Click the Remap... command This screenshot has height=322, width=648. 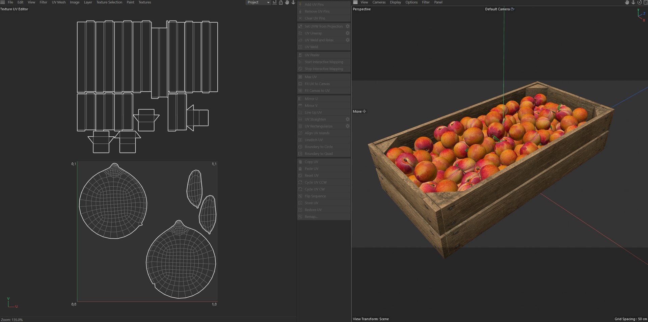[324, 217]
